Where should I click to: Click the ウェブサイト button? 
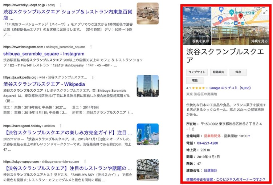point(197,72)
